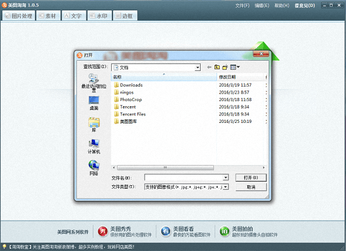Select 桌面 in the places sidebar

94,103
